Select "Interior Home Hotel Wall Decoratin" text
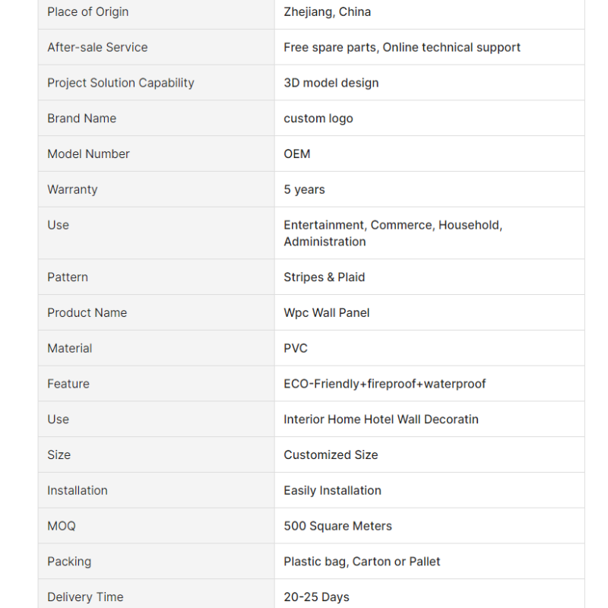The height and width of the screenshot is (608, 608). click(381, 420)
